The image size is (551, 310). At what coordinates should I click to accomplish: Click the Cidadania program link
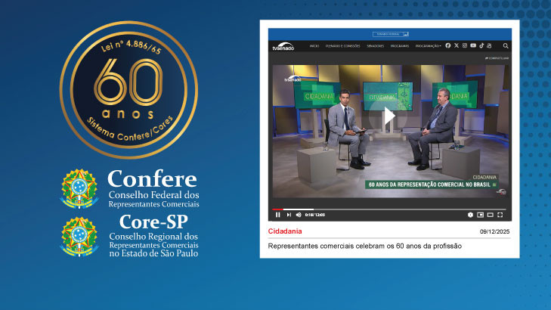pos(283,231)
